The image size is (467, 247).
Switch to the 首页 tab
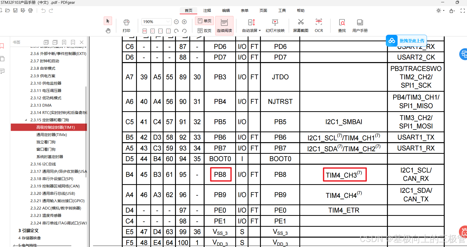pyautogui.click(x=188, y=10)
